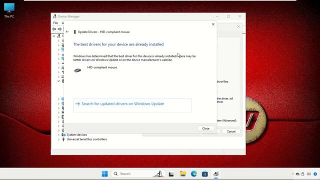Click the network cloud tray icon

pyautogui.click(x=298, y=174)
